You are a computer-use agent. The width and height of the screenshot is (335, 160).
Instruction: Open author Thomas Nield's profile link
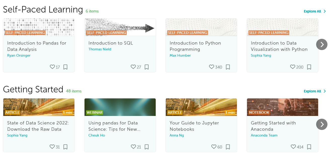tap(100, 49)
